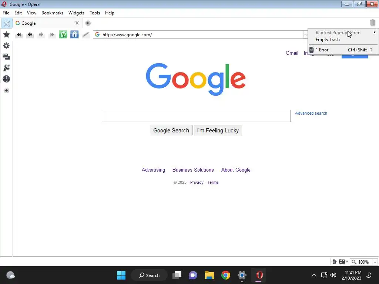Go forward one page
This screenshot has height=284, width=379.
click(41, 35)
